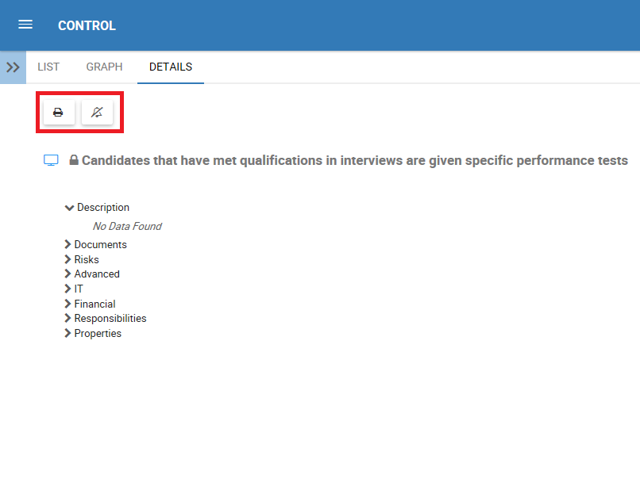The width and height of the screenshot is (640, 490).
Task: Click the No Data Found text
Action: point(127,227)
